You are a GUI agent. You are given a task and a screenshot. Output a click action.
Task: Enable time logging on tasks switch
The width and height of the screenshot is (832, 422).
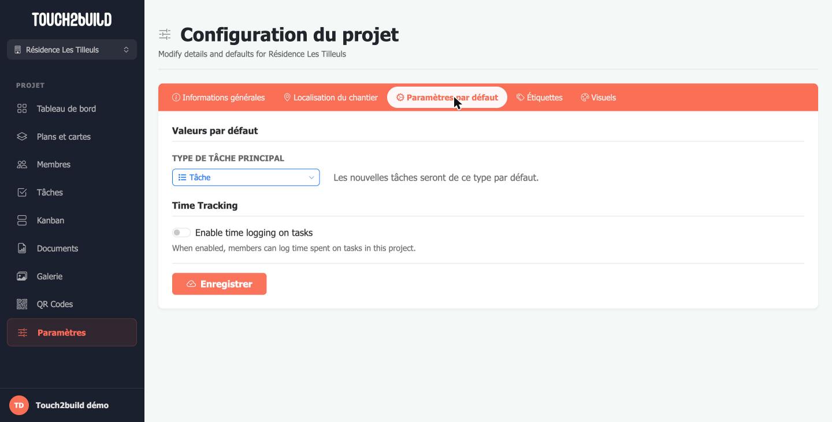click(181, 233)
